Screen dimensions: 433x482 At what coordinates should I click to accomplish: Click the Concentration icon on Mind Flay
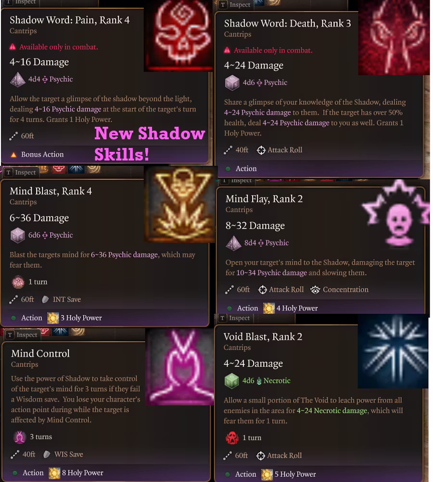pyautogui.click(x=315, y=290)
